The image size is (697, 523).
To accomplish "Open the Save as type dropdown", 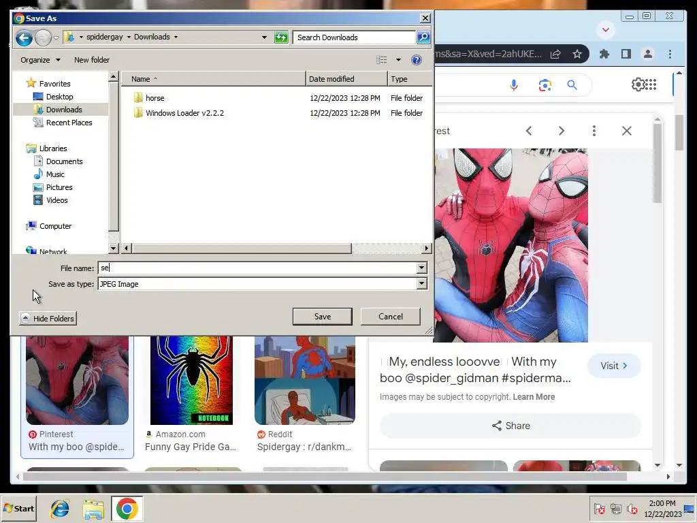I will 421,284.
